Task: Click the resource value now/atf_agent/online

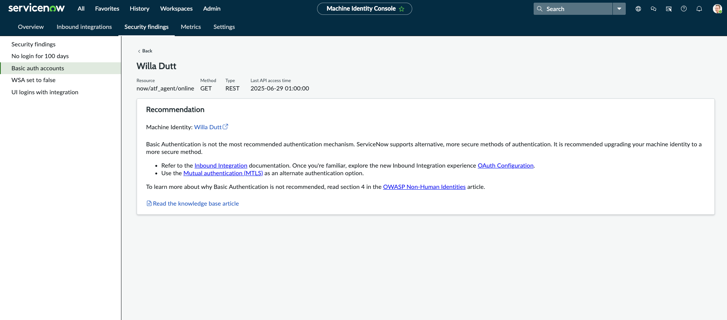Action: pos(165,89)
